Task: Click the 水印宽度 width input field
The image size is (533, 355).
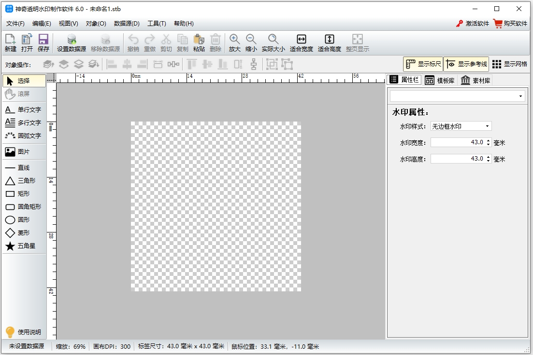Action: [457, 143]
